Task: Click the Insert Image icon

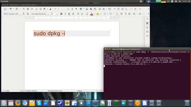Action: point(87,9)
